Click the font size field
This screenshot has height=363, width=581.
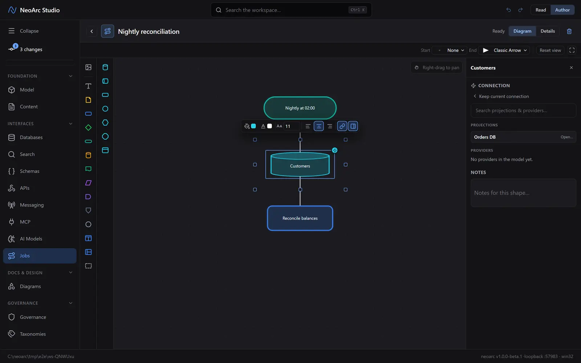(x=292, y=126)
